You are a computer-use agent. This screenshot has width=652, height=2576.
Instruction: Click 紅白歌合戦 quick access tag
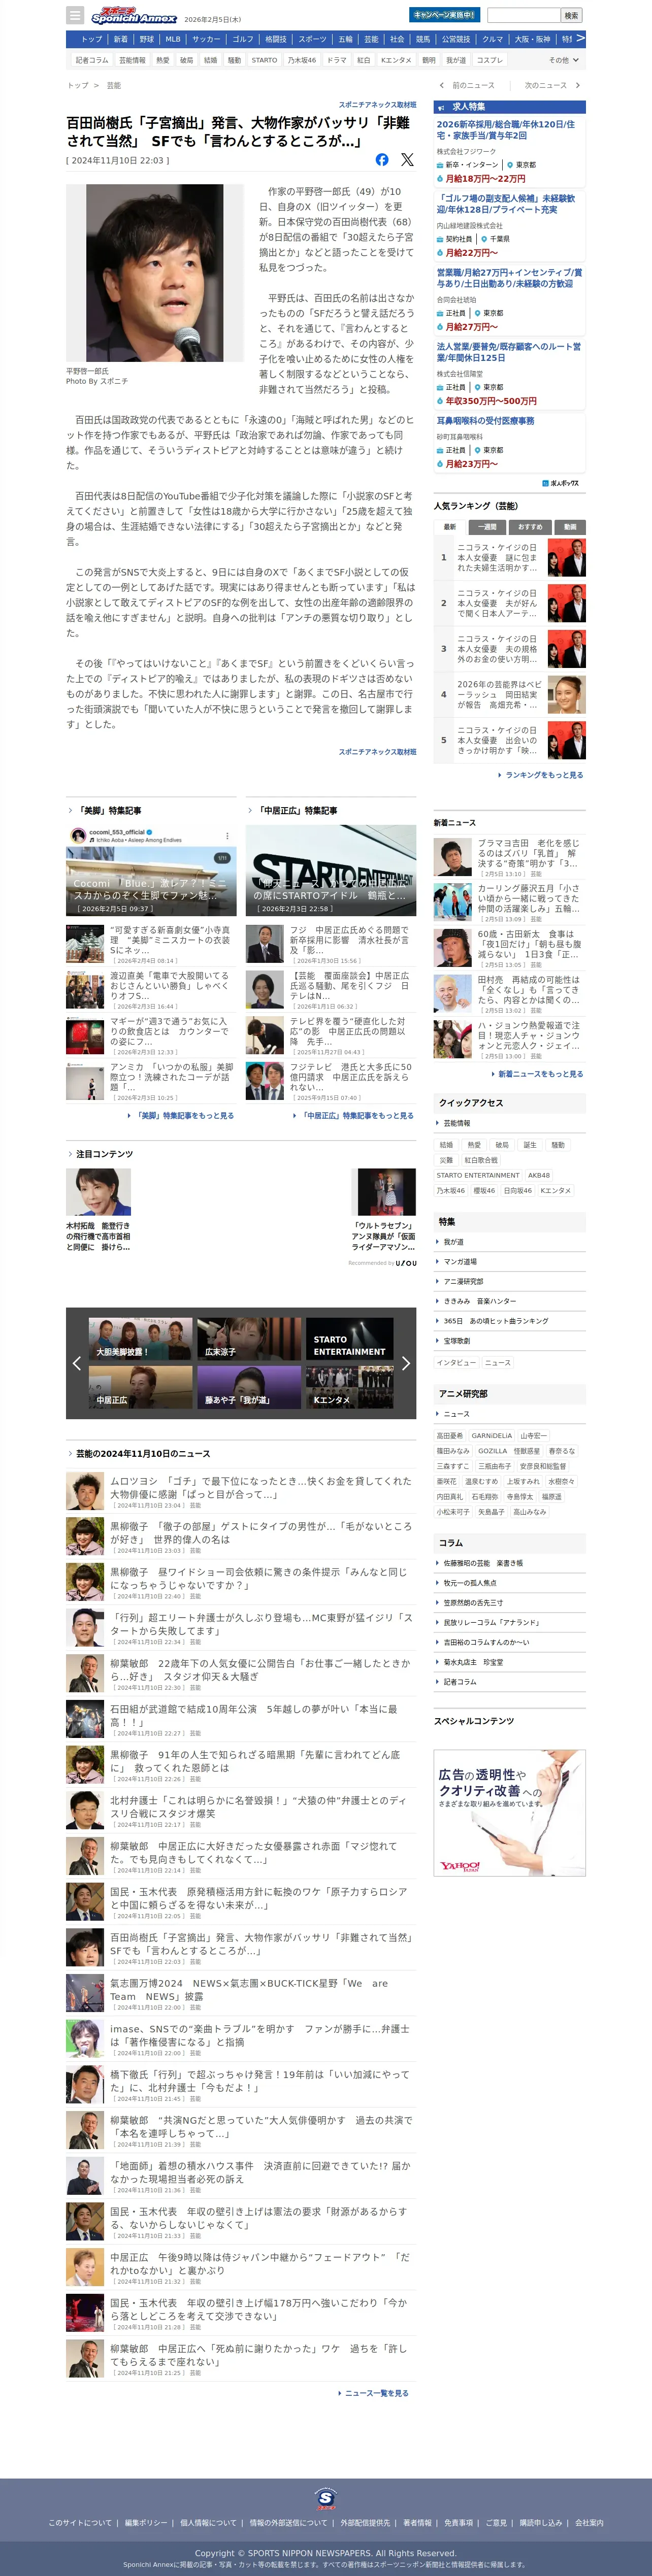click(481, 1160)
